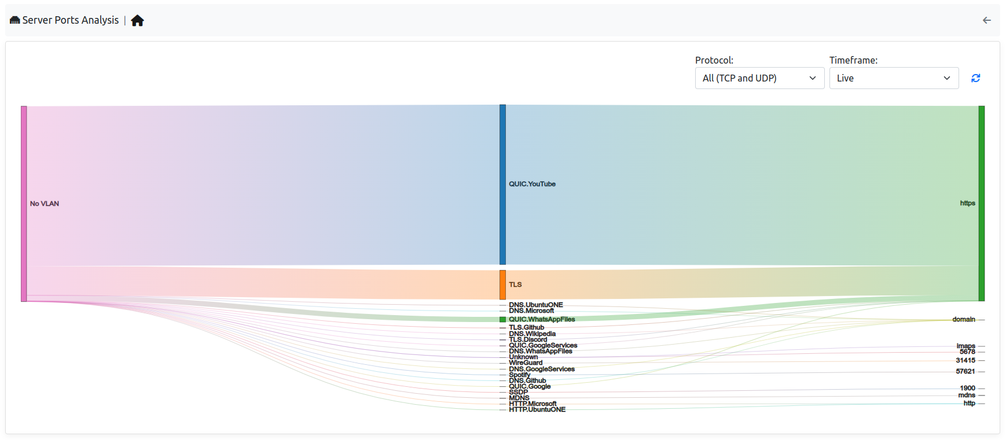Viewport: 1006px width, 440px height.
Task: Select the green https node bar
Action: point(981,204)
